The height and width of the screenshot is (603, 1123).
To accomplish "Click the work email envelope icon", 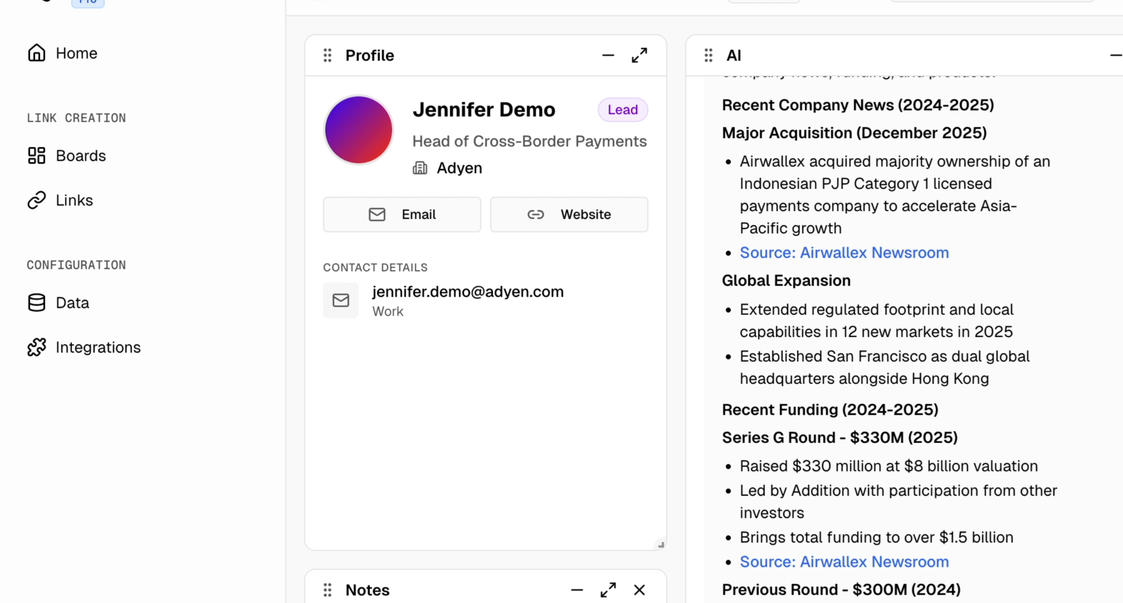I will (x=340, y=300).
